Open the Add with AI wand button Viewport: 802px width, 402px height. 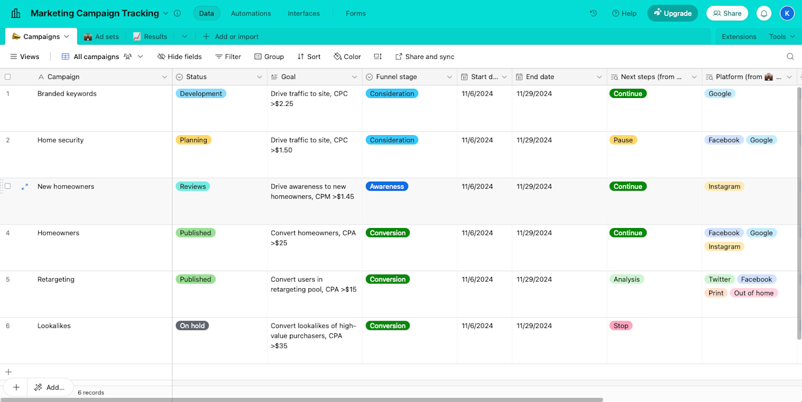point(50,387)
